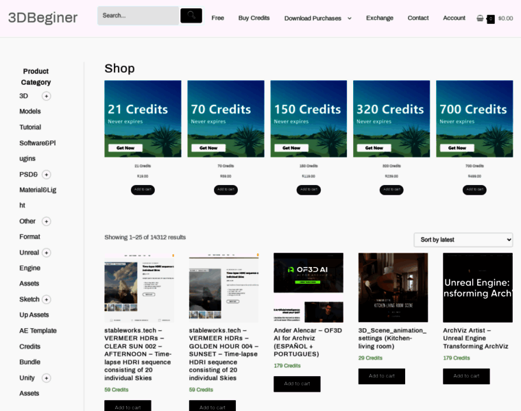Screen dimensions: 521x411
Task: Expand the Download Purchases submenu arrow
Action: point(349,18)
